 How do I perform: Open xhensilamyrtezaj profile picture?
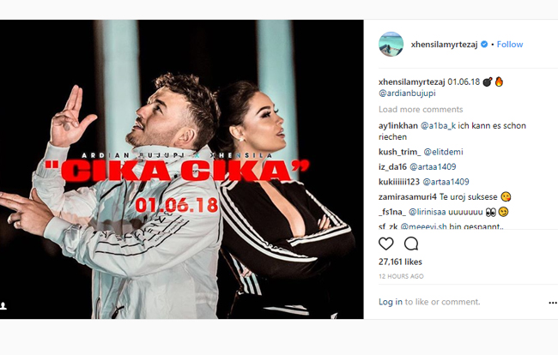click(x=391, y=44)
